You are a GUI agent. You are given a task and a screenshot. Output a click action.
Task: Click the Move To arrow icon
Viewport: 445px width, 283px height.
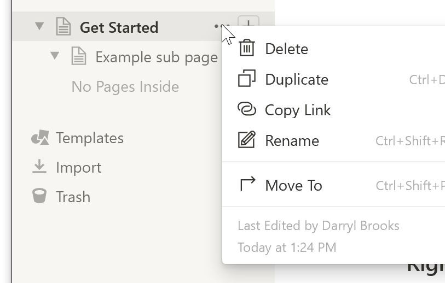point(247,184)
